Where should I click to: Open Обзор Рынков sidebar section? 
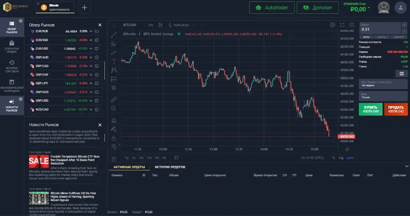(x=12, y=28)
